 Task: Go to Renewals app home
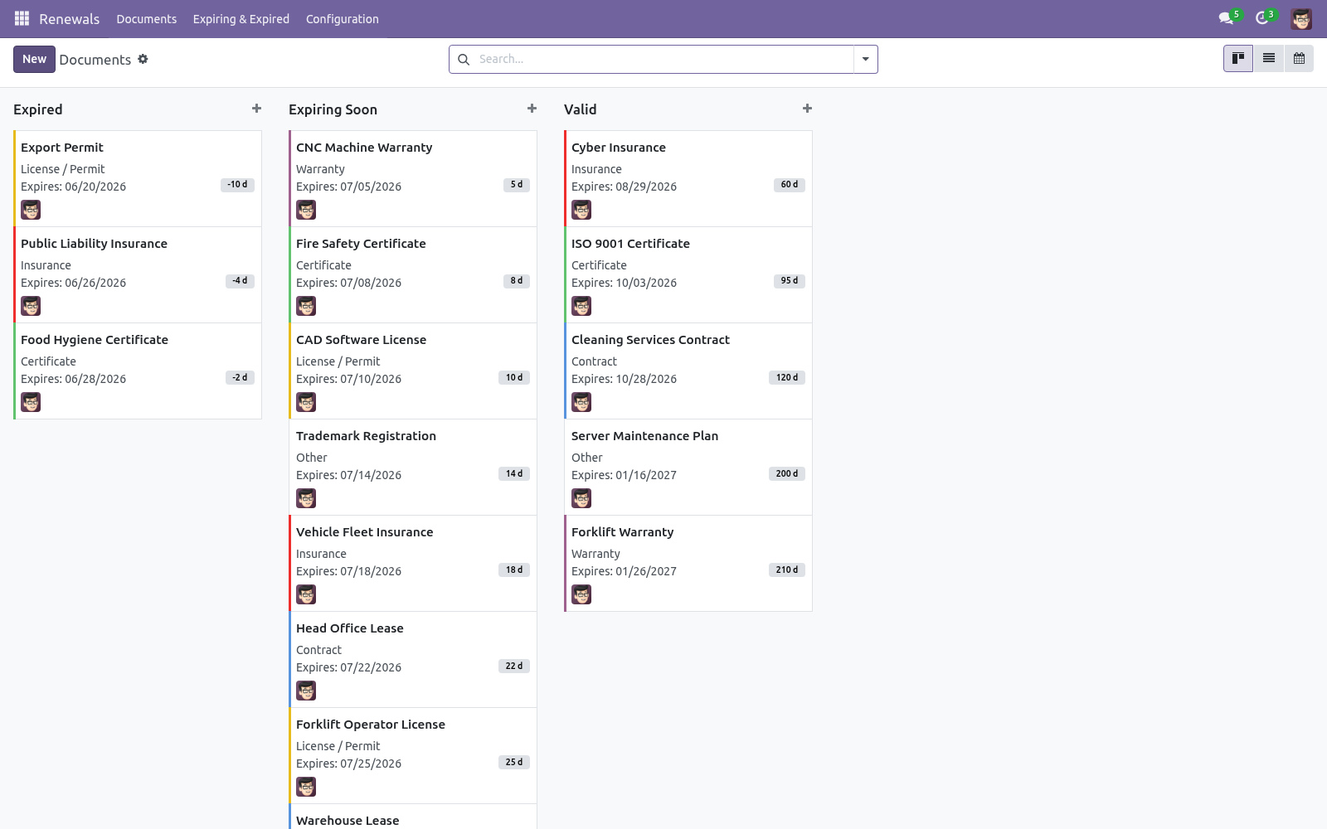pyautogui.click(x=69, y=19)
